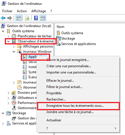Toggle the show/hide action pane icon
Image resolution: width=125 pixels, height=135 pixels.
[x=43, y=18]
